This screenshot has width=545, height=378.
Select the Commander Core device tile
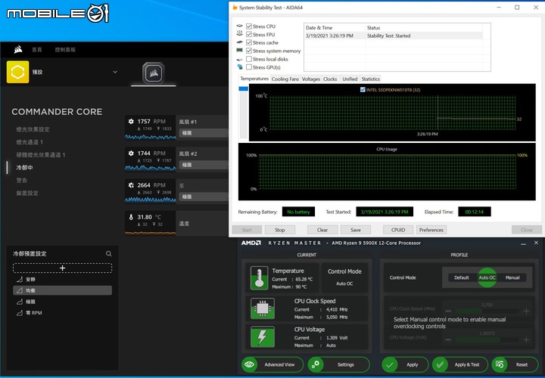[x=153, y=73]
